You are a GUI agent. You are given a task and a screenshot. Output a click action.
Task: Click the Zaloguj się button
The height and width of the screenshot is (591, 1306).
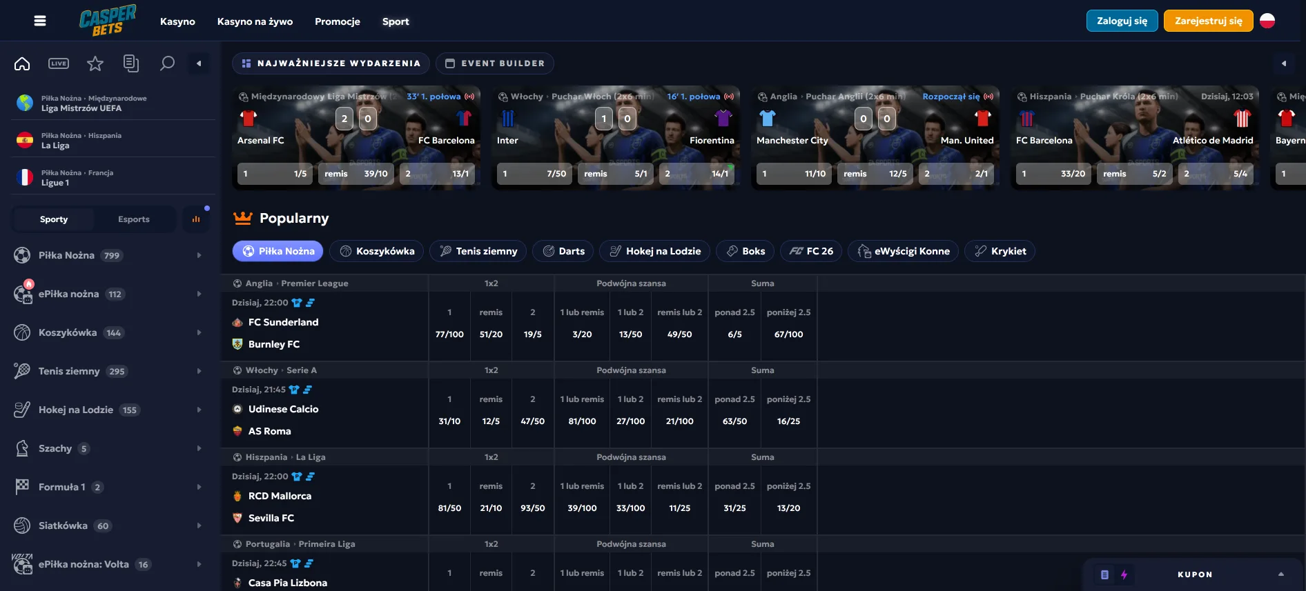pyautogui.click(x=1122, y=21)
